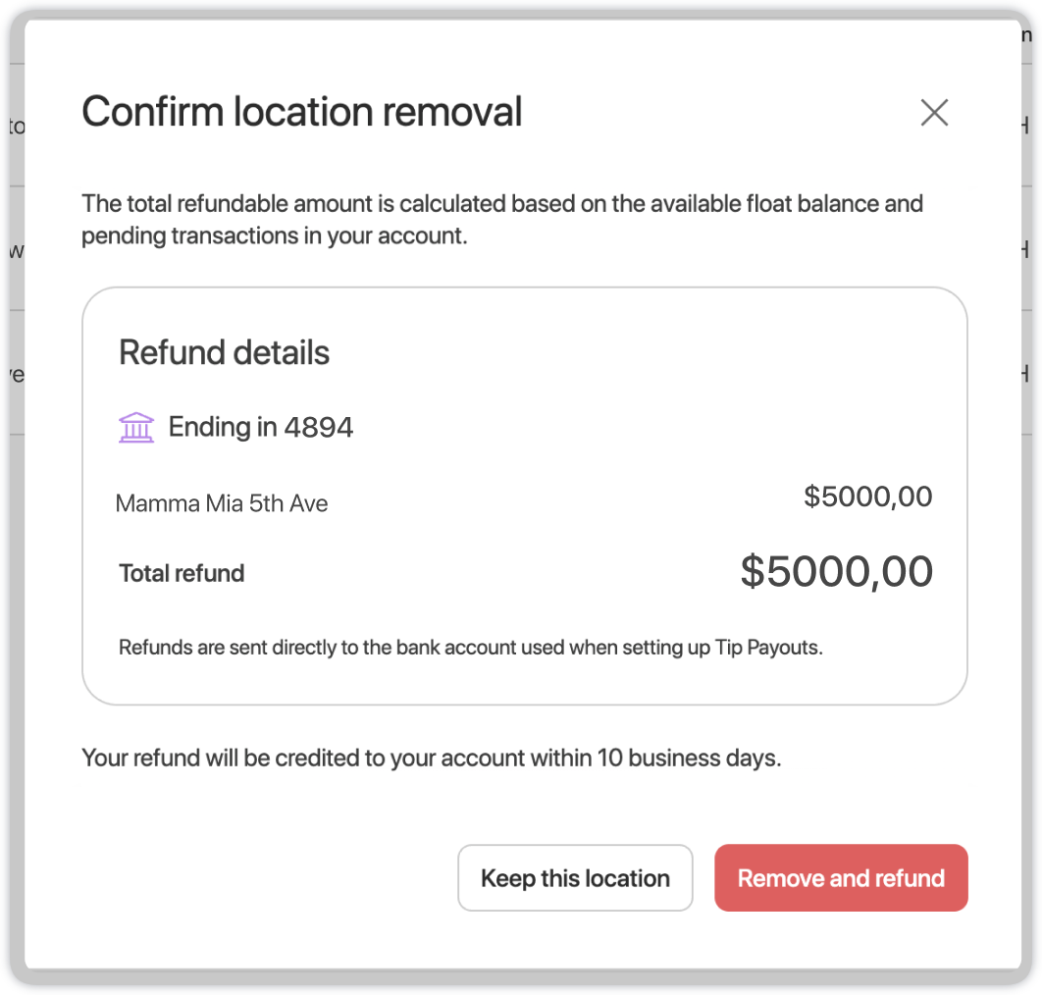Close the Confirm location removal dialog
This screenshot has height=995, width=1042.
coord(934,113)
